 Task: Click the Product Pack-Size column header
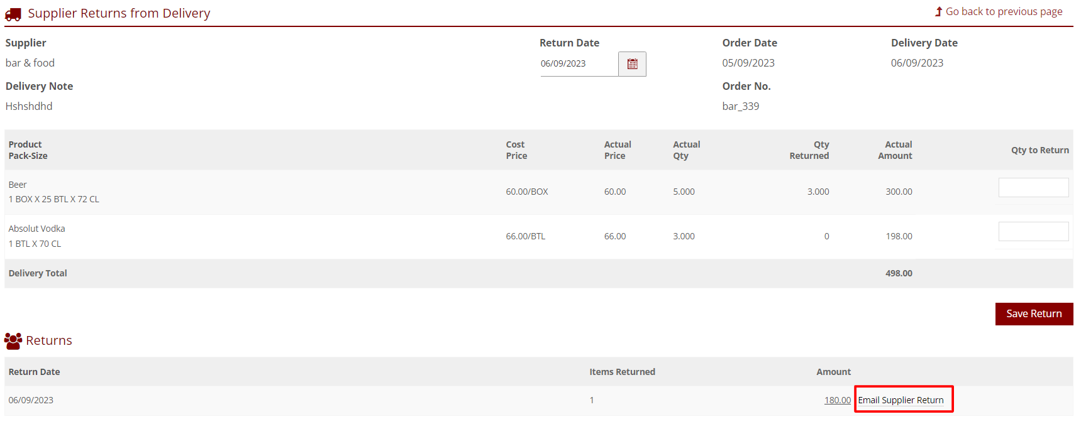coord(28,150)
